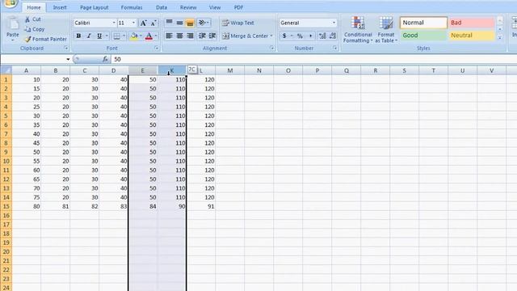517x291 pixels.
Task: Apply the Good cell style
Action: [423, 36]
